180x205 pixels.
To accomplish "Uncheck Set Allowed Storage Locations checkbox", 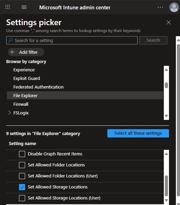I will (22, 187).
